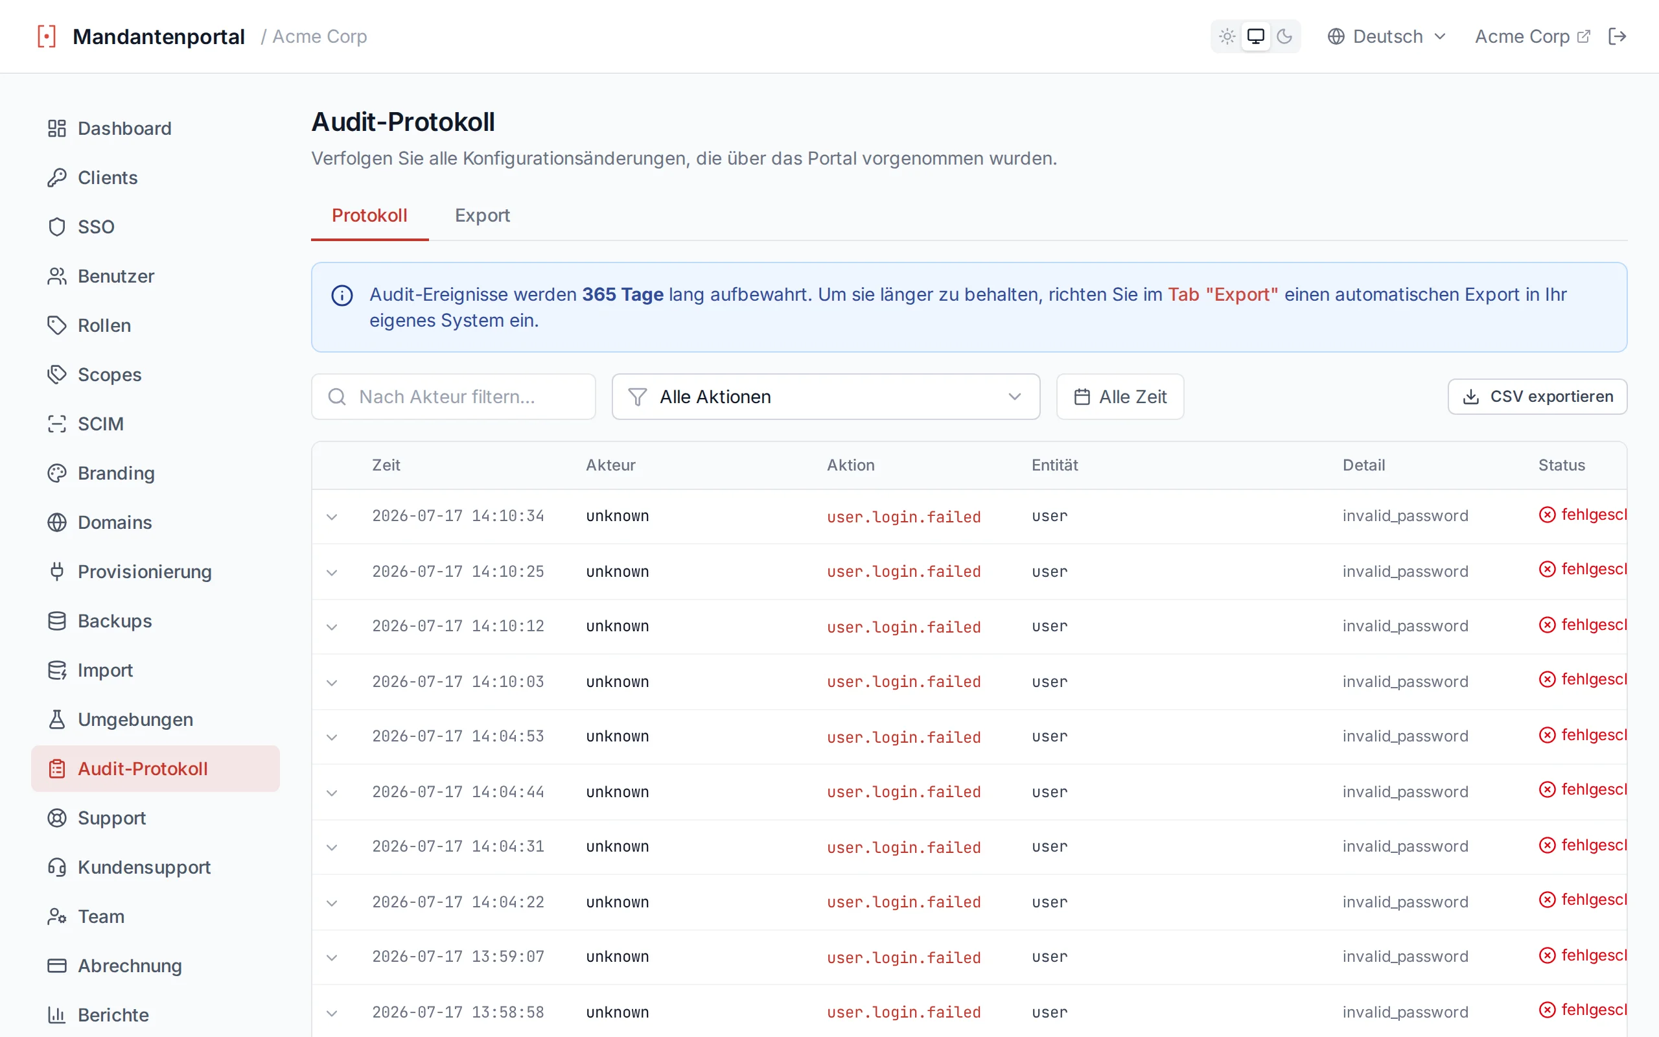Expand row at 14:10:25
The width and height of the screenshot is (1659, 1037).
click(332, 572)
